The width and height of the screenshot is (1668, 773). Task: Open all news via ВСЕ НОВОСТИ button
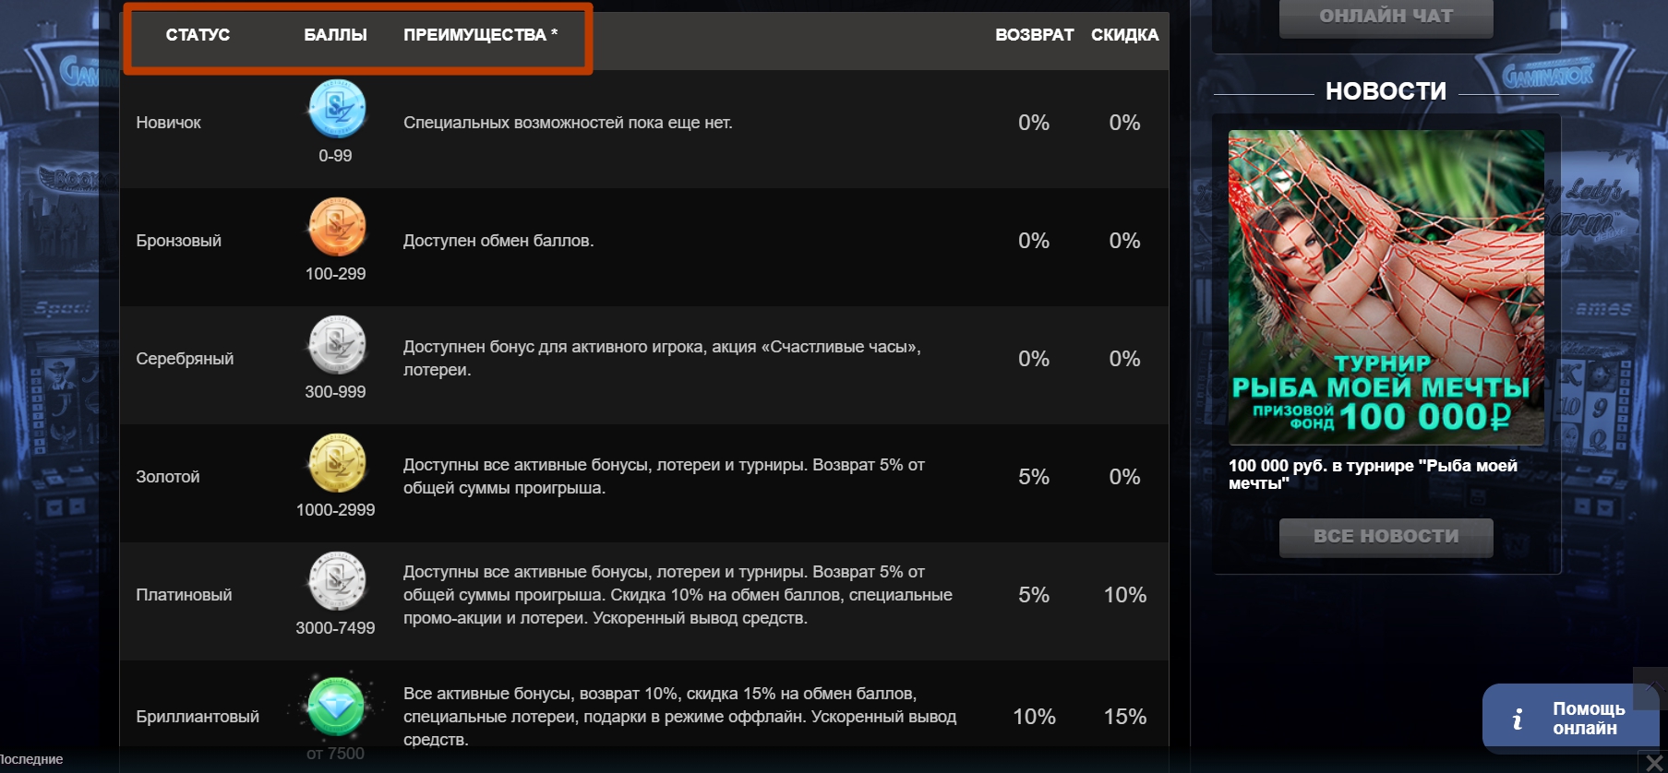(1386, 537)
